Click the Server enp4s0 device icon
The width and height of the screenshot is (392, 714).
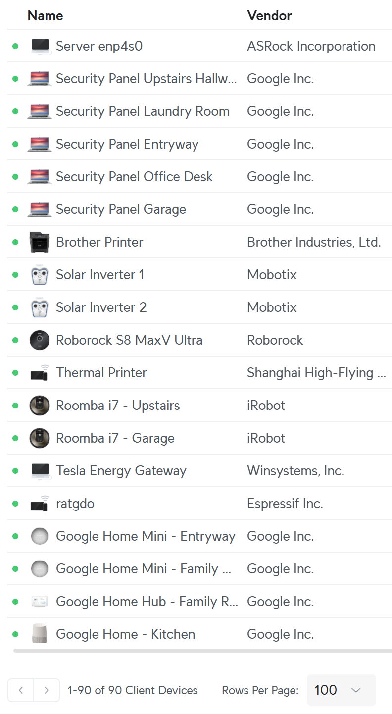(x=40, y=46)
